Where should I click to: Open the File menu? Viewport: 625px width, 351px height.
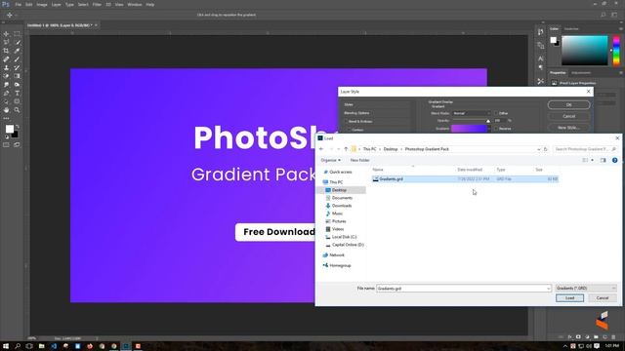[x=18, y=4]
